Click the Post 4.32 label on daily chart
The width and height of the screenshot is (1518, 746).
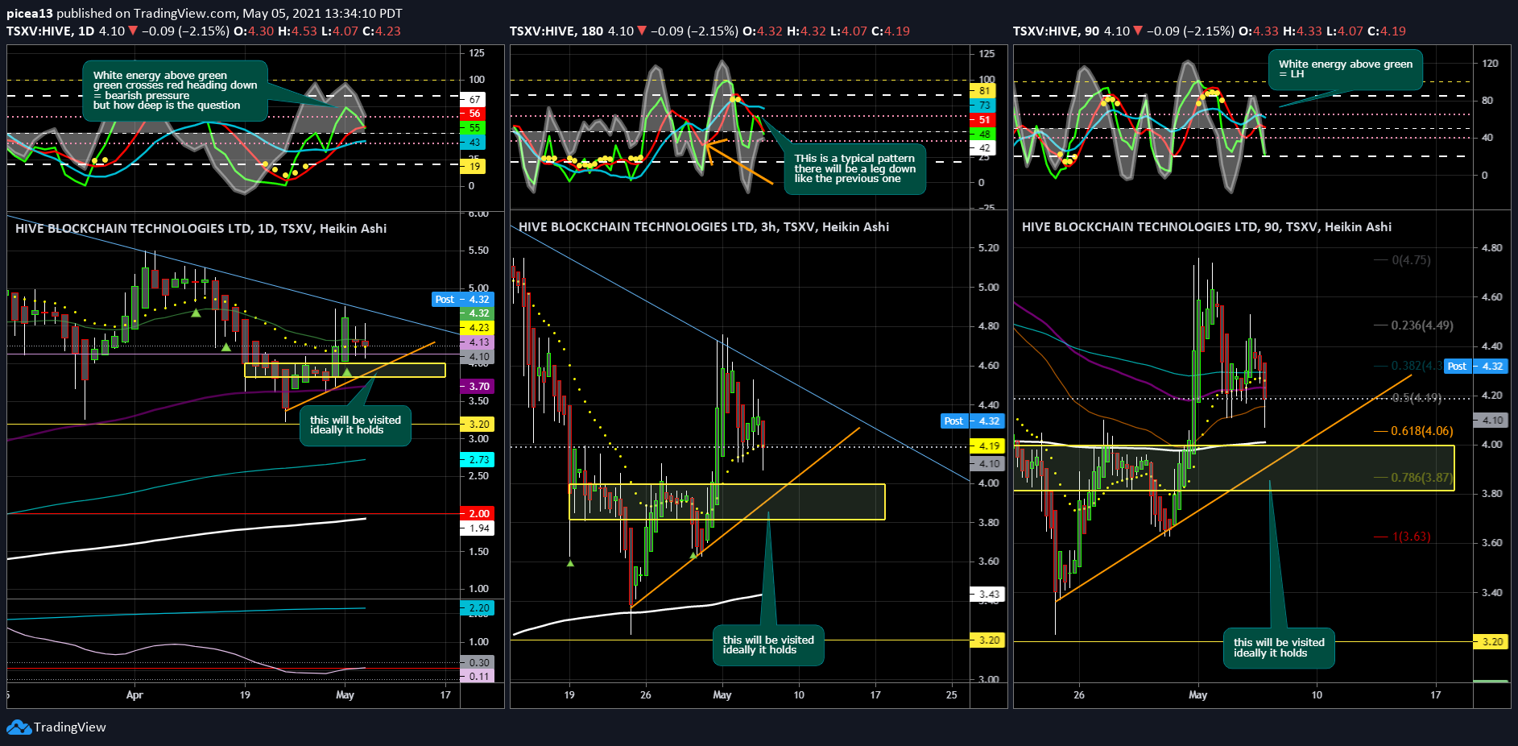tap(461, 300)
